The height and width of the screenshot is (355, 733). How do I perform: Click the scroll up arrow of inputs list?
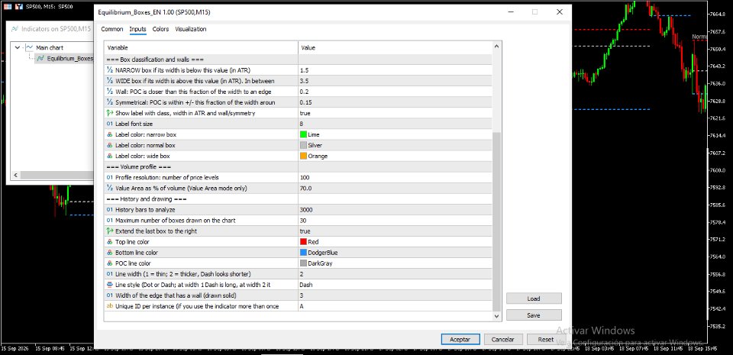pos(497,46)
